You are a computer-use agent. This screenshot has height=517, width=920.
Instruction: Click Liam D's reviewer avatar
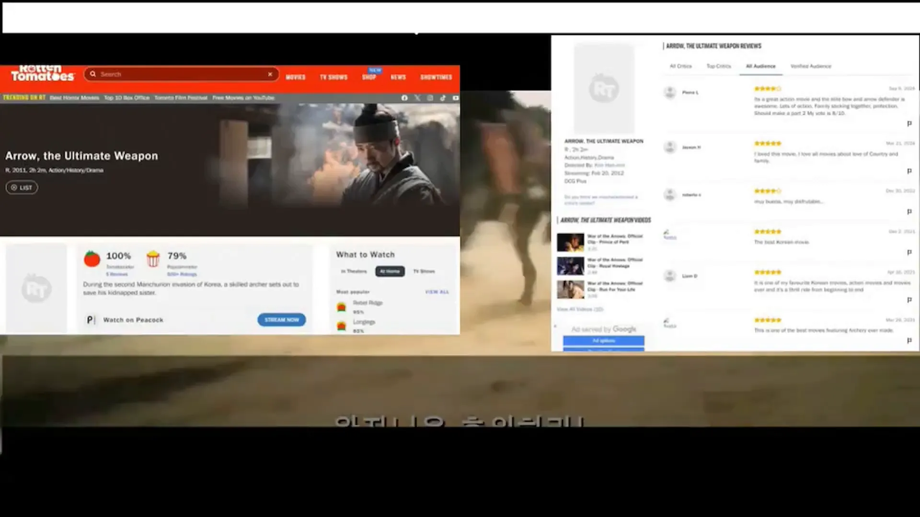(670, 276)
